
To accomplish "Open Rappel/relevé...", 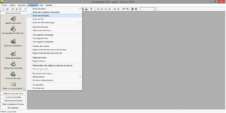I will point(55,61).
